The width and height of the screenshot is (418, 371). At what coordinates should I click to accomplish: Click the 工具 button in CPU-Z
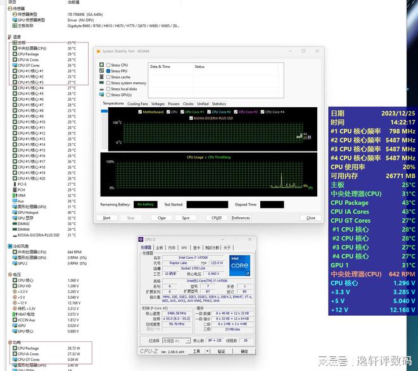pyautogui.click(x=196, y=351)
